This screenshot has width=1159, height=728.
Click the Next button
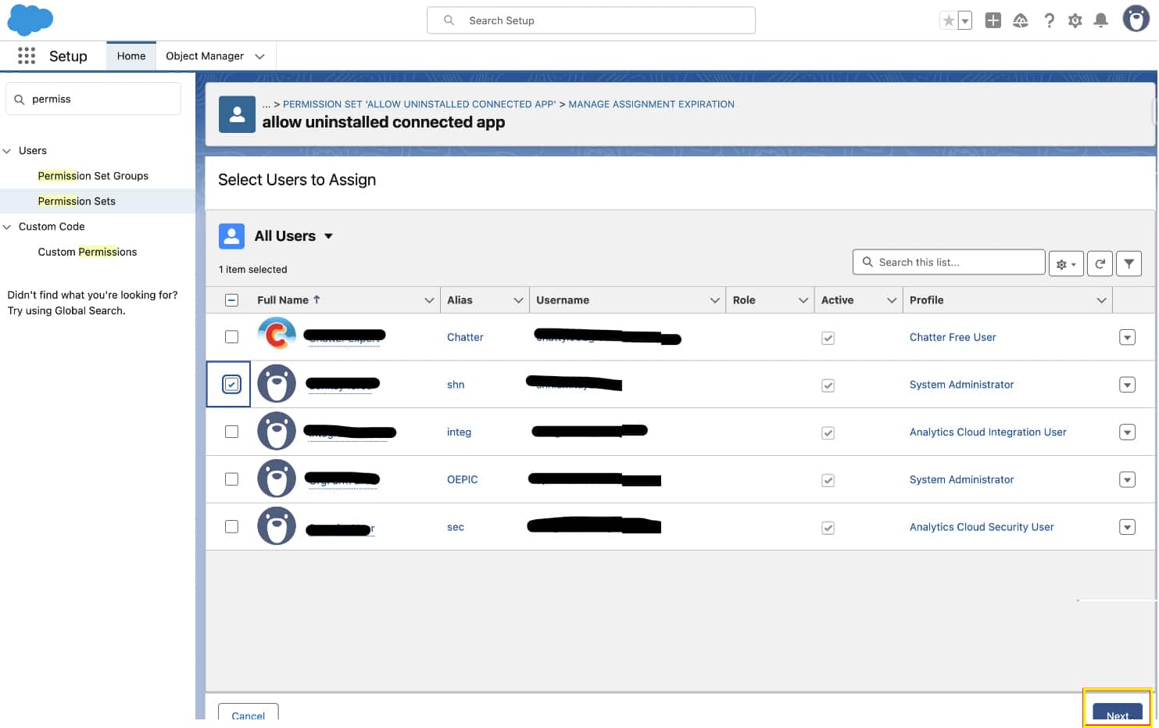pyautogui.click(x=1117, y=715)
